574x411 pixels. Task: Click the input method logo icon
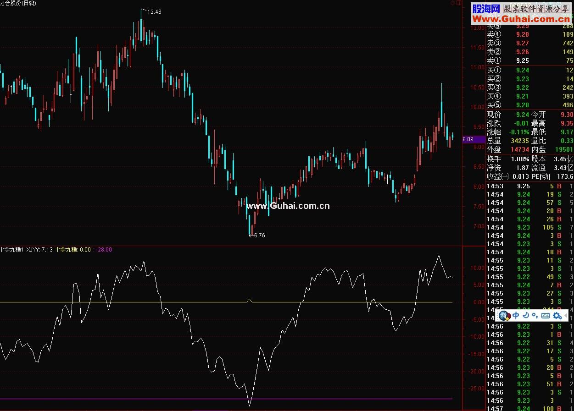[504, 315]
